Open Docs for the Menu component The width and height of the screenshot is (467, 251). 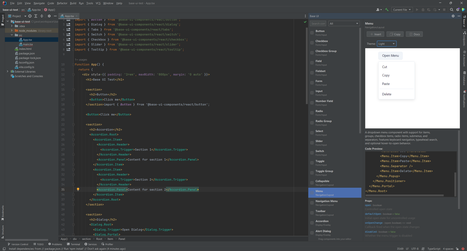click(x=414, y=34)
